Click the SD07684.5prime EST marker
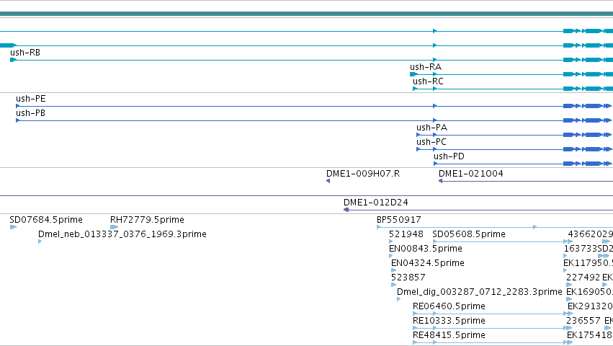Screen dimensions: 613x346 click(x=13, y=227)
